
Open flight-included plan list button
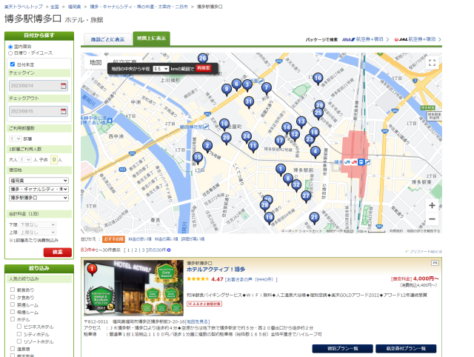(406, 349)
